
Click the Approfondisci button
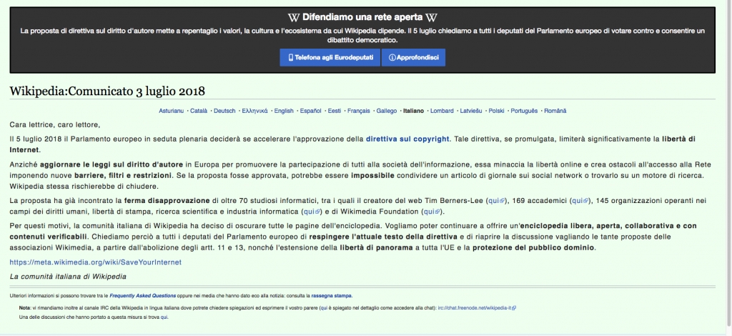[413, 57]
